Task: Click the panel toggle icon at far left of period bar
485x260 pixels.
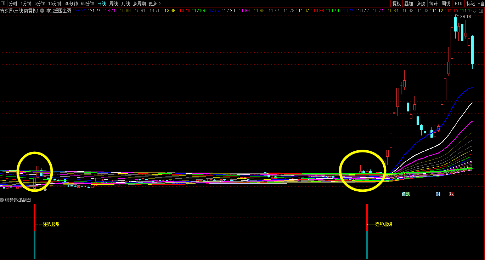Action: coord(3,4)
